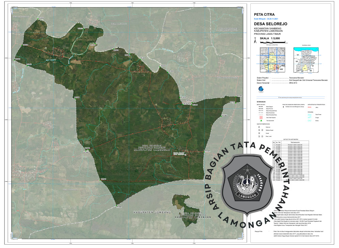This screenshot has width=339, height=248.
Task: Click the KABUPATEN JOMBANG map label
Action: click(151, 212)
